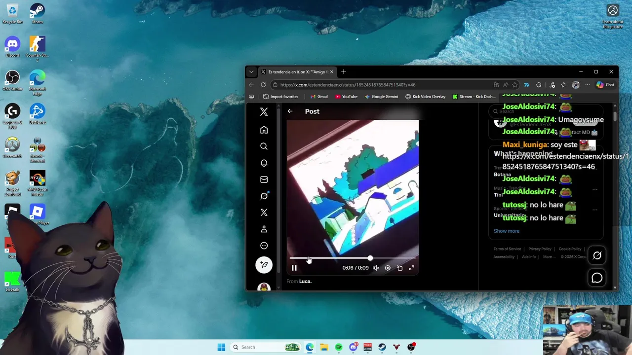Close the Es tendencia en X tab

(331, 72)
